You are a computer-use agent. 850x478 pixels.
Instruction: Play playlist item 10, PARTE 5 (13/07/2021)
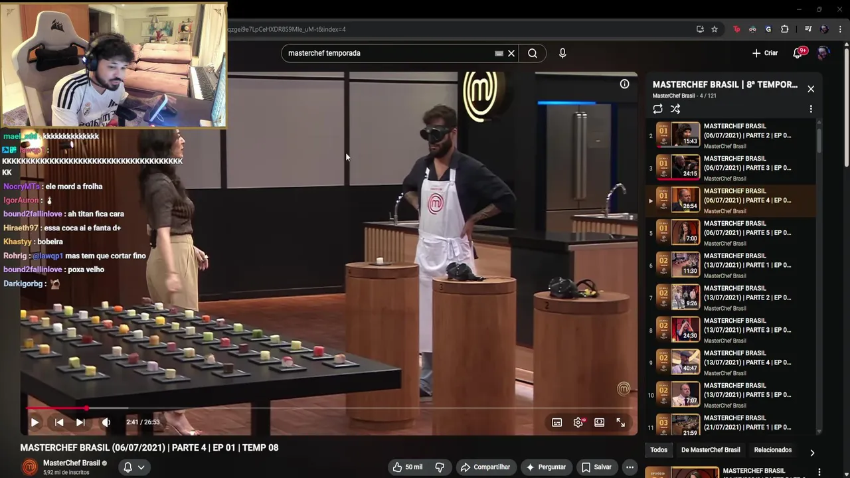(730, 396)
